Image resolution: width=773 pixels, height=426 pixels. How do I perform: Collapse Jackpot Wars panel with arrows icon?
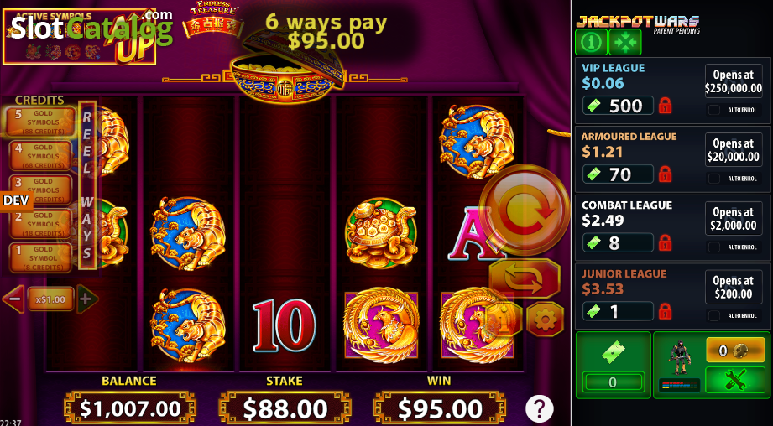click(x=624, y=42)
